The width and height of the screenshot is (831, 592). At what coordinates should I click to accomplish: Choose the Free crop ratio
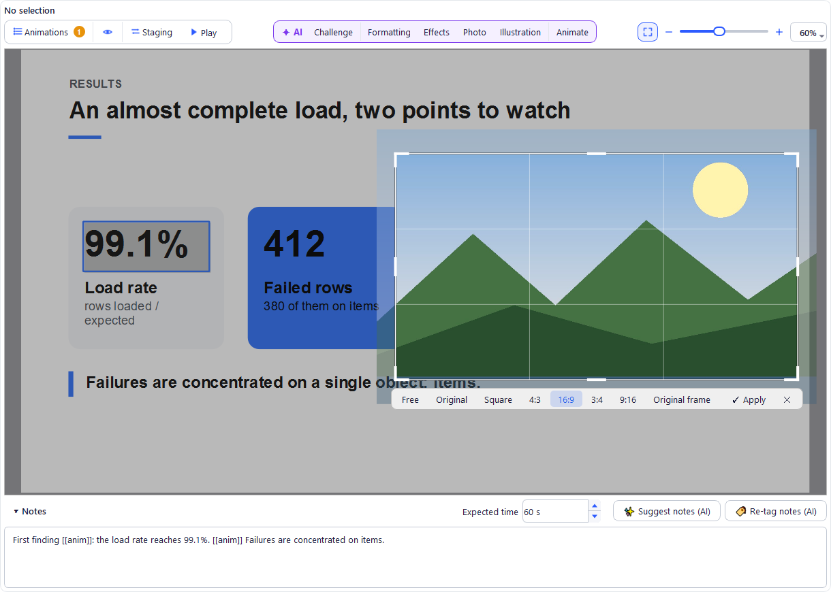[410, 399]
